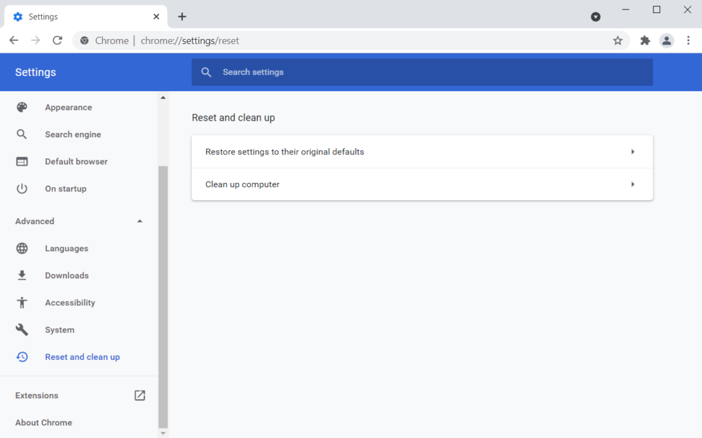This screenshot has width=702, height=438.
Task: Click the bookmark star in address bar
Action: 618,40
